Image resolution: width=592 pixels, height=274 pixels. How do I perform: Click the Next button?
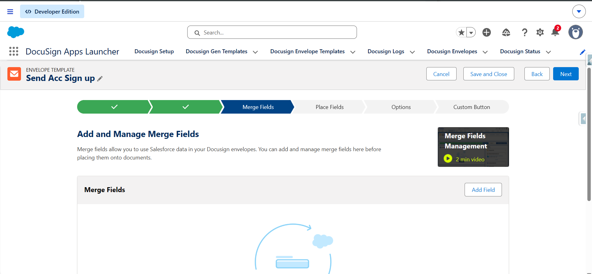566,74
